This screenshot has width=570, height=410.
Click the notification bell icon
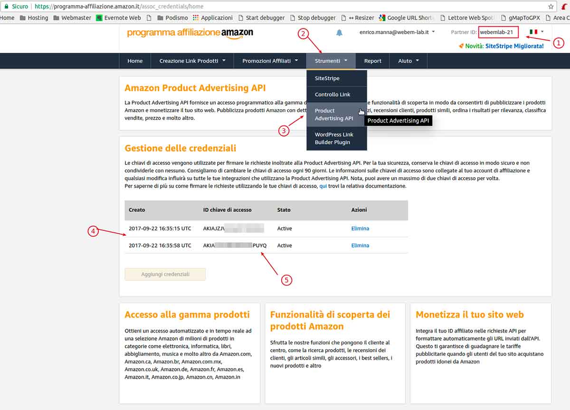[339, 33]
